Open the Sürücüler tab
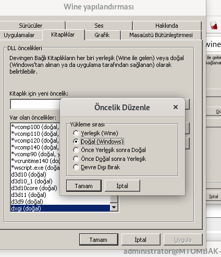Viewport: 221px width, 257px height. (31, 26)
